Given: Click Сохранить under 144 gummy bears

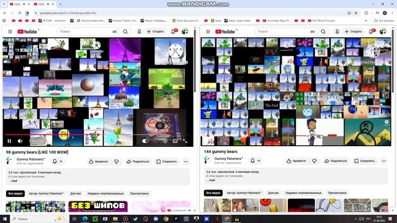Looking at the screenshot, I should pyautogui.click(x=364, y=161).
